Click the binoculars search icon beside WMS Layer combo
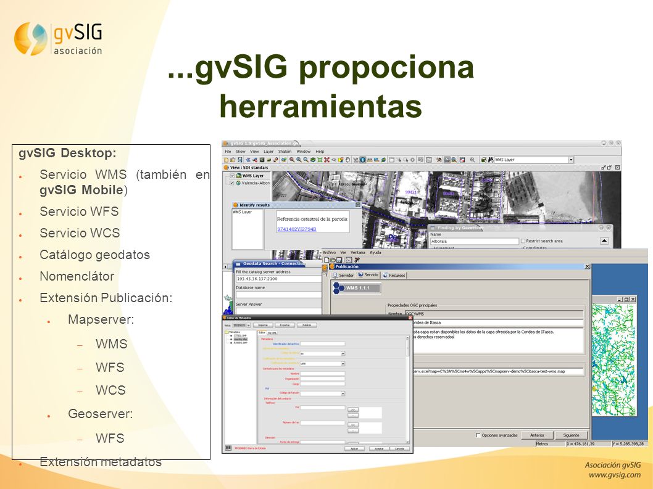The image size is (653, 489). [491, 160]
